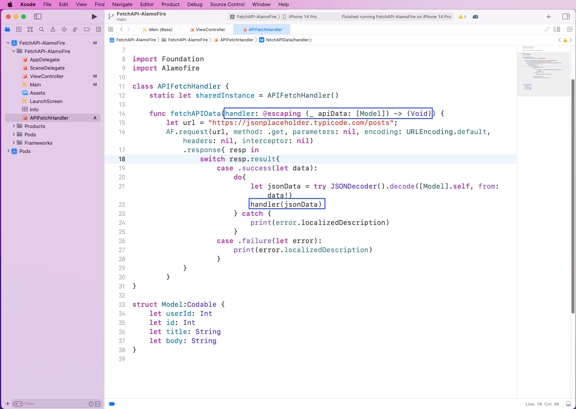Open the Issue navigator warning icon
The width and height of the screenshot is (576, 409).
[53, 30]
